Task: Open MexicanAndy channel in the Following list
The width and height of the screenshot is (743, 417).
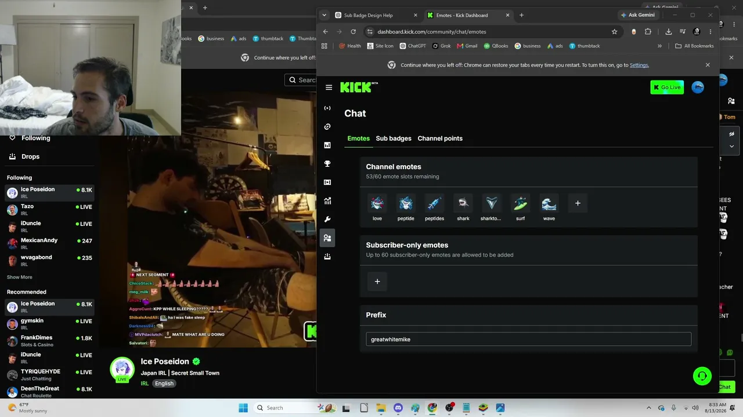Action: 49,244
